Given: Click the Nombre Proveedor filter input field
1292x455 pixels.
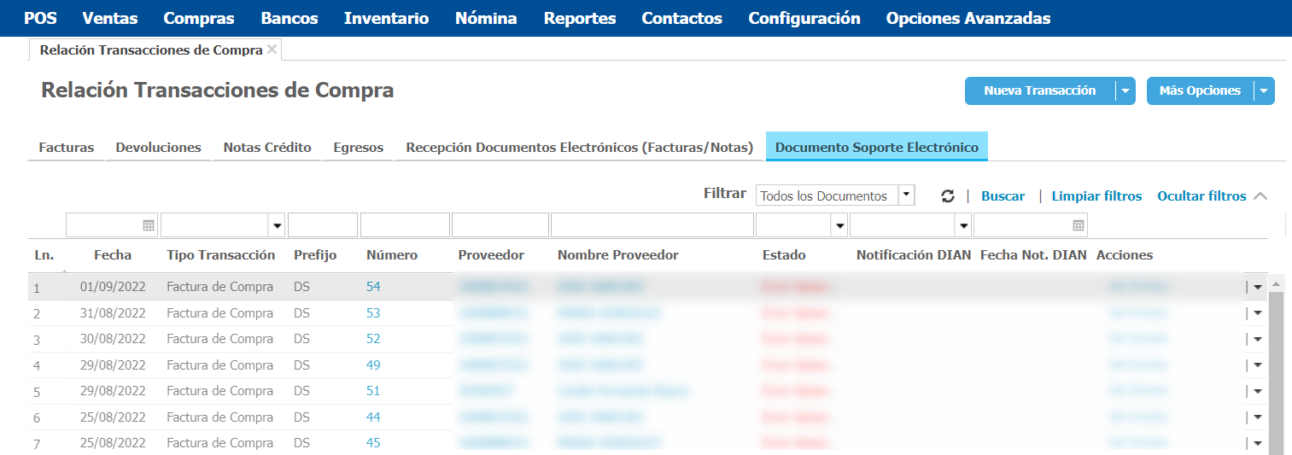Looking at the screenshot, I should click(x=652, y=225).
